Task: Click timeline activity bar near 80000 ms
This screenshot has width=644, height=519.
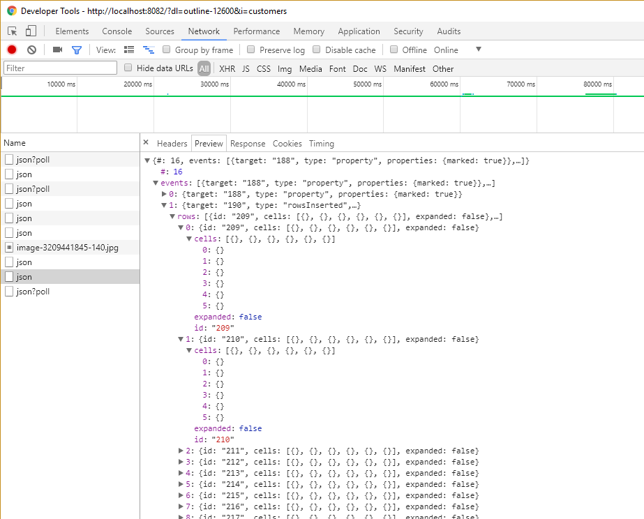Action: point(601,94)
